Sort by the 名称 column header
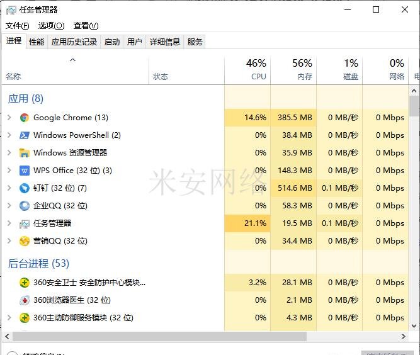The width and height of the screenshot is (420, 355). 75,70
